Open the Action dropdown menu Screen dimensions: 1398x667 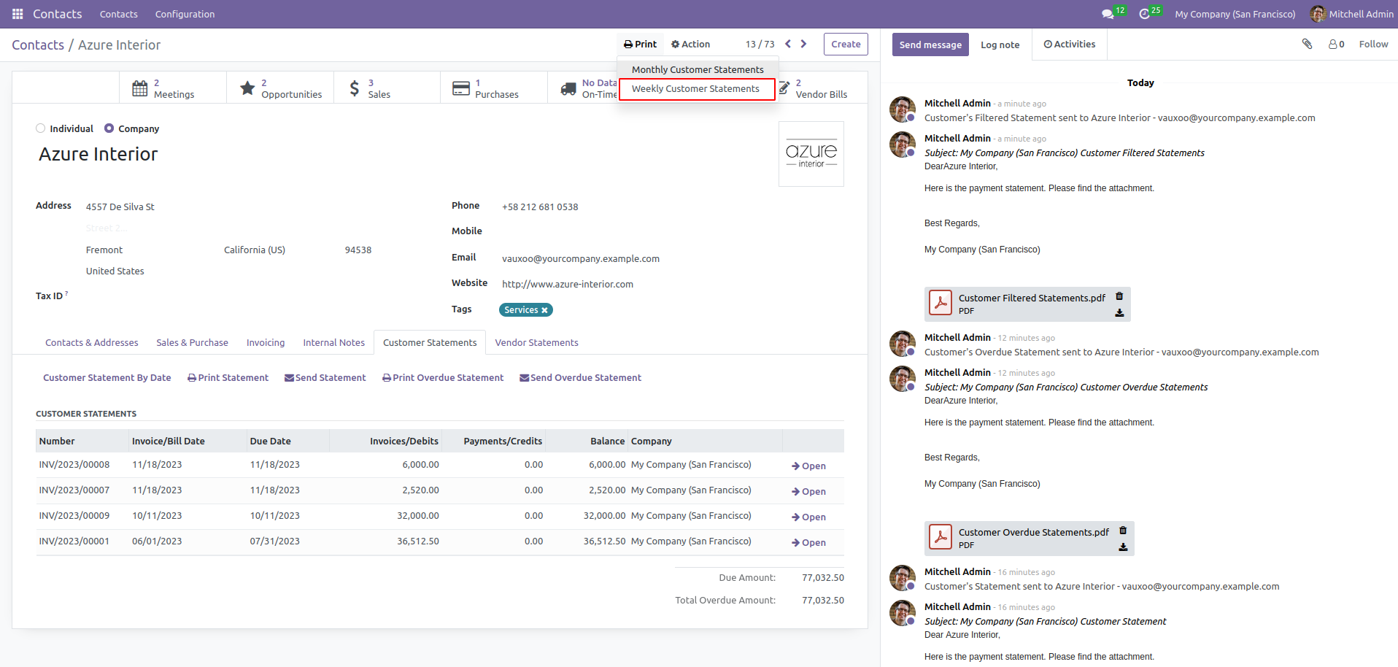tap(690, 44)
